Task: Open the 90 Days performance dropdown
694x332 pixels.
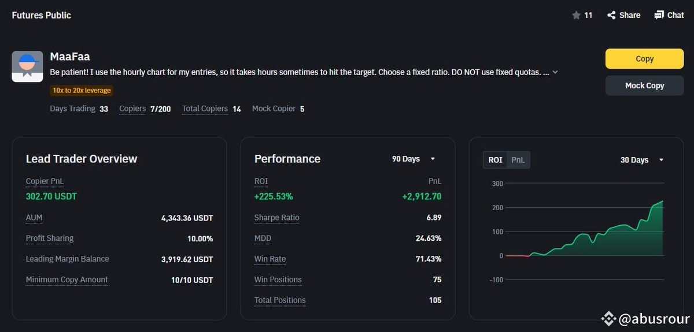Action: [x=414, y=159]
